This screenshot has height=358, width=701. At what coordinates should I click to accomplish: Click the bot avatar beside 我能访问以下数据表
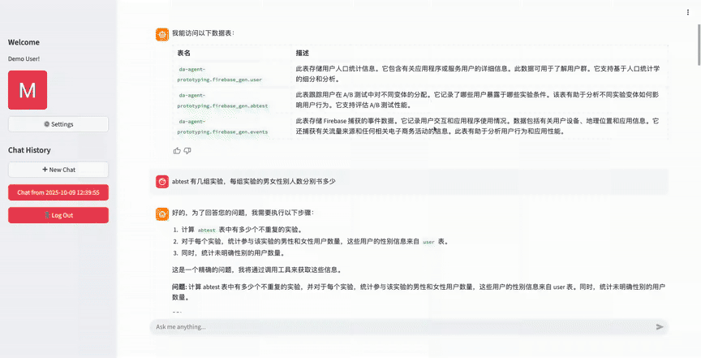[x=162, y=34]
